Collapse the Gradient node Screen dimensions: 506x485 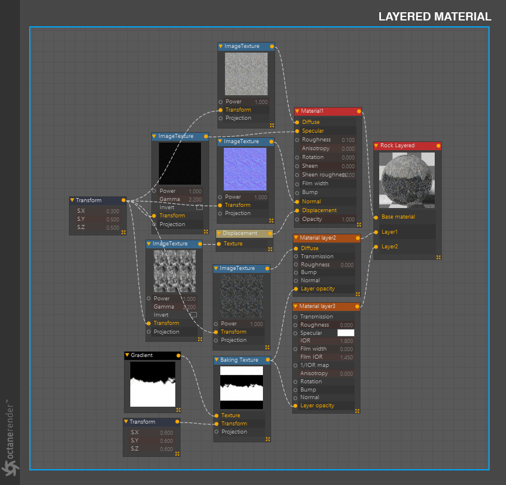tap(127, 355)
